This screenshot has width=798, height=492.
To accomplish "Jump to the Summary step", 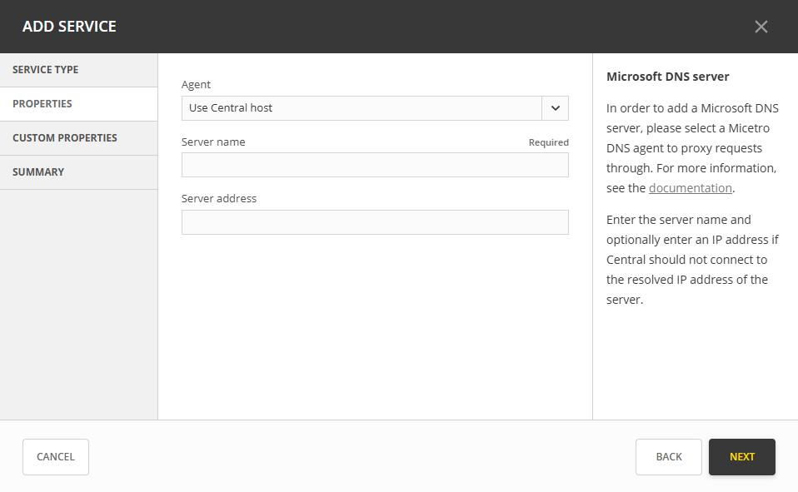I will tap(78, 172).
